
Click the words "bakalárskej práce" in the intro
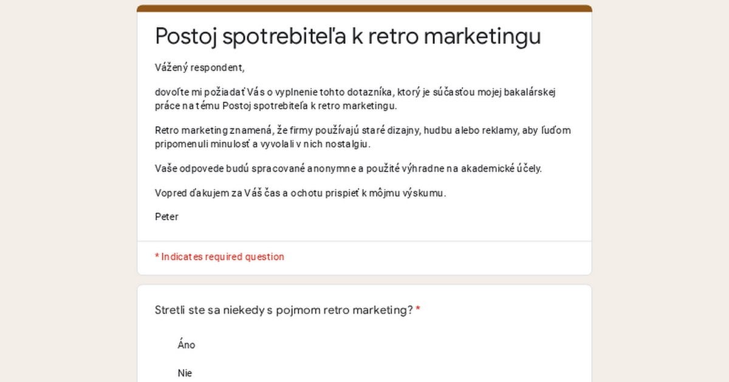[x=356, y=99]
